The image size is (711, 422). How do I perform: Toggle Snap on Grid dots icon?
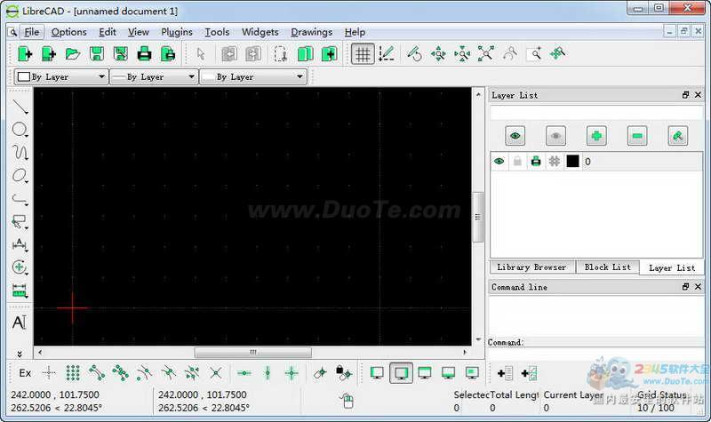[73, 373]
